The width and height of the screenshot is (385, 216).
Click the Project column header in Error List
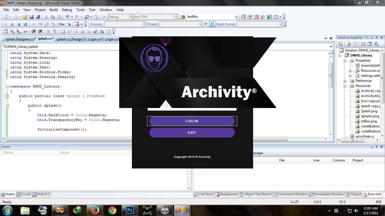coord(367,160)
